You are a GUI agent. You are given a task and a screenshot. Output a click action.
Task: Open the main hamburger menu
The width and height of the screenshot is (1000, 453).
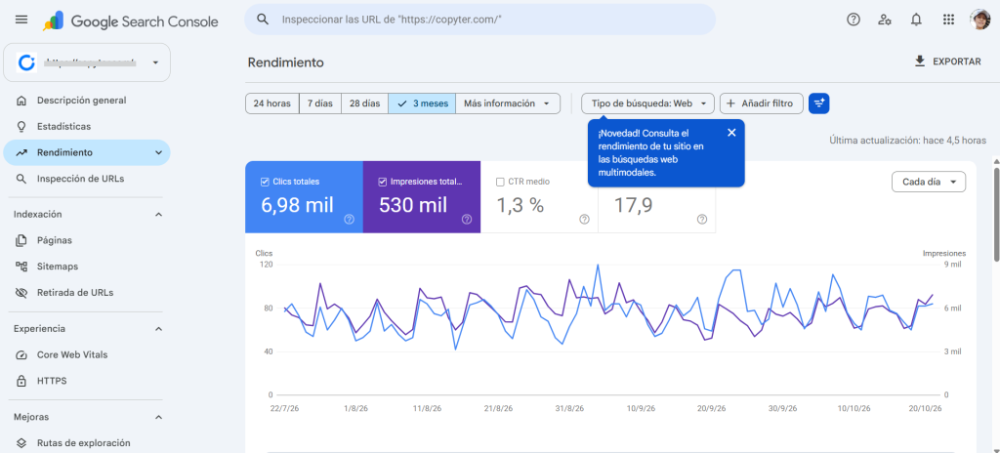pos(21,20)
